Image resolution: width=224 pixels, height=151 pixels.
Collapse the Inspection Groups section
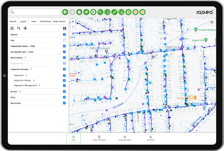point(31,69)
